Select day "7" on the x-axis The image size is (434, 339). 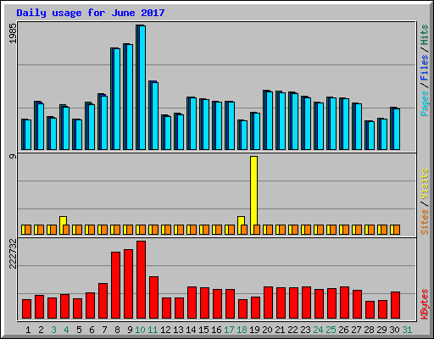tap(104, 330)
